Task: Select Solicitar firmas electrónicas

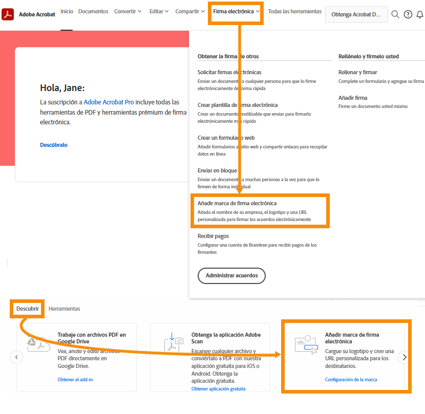Action: coord(229,72)
